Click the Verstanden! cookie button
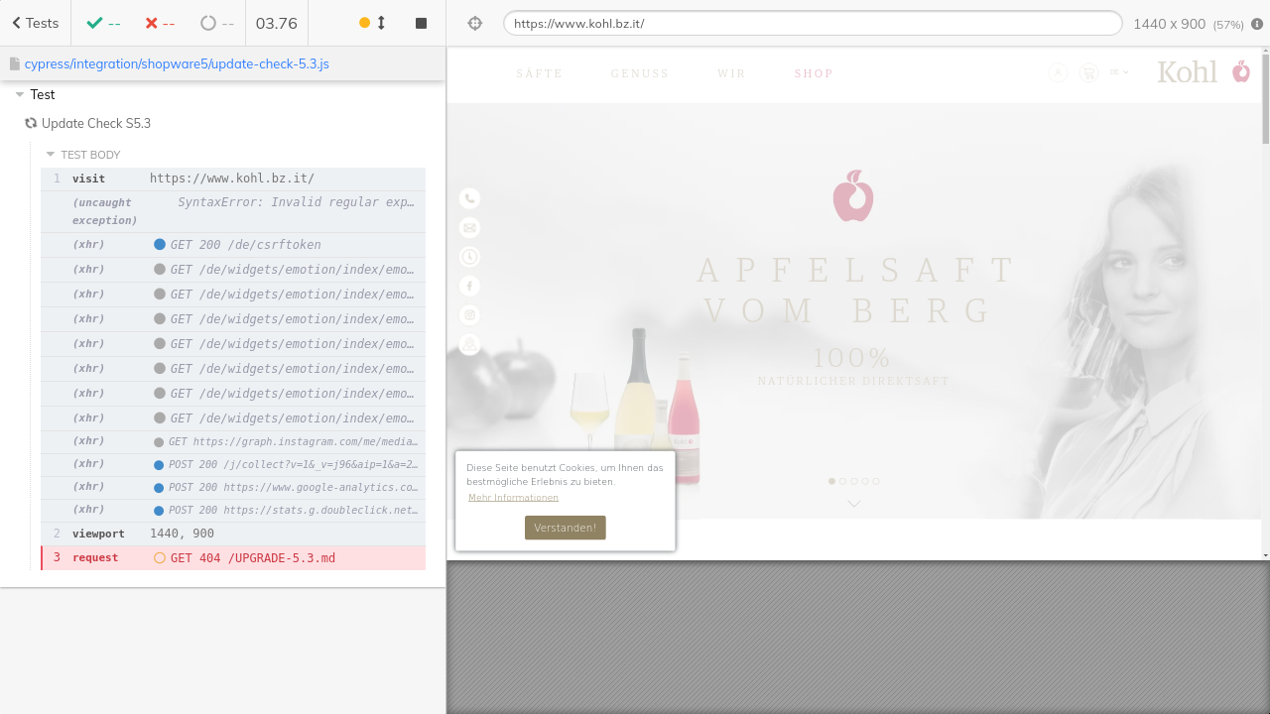Screen dimensions: 1270x714 click(565, 528)
